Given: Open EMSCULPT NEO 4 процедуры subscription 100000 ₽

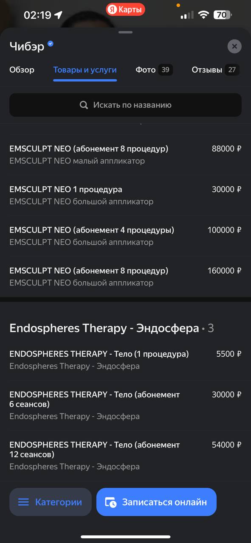Looking at the screenshot, I should point(125,236).
